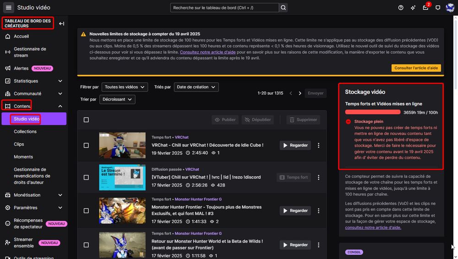458x259 pixels.
Task: Open Studio vidéo in sidebar
Action: (34, 119)
